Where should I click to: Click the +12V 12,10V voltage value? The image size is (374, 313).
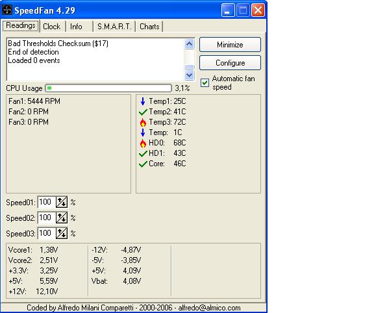click(47, 292)
